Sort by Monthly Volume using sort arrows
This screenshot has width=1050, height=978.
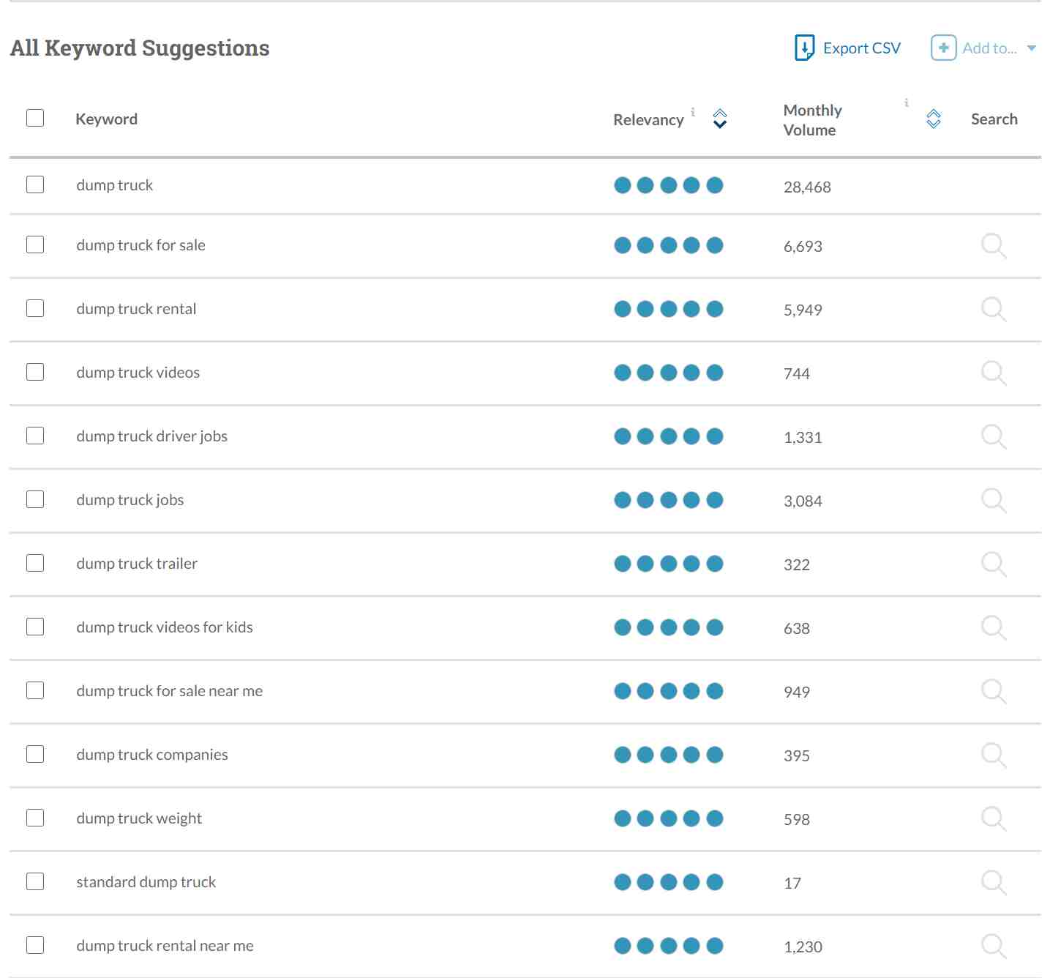click(934, 119)
